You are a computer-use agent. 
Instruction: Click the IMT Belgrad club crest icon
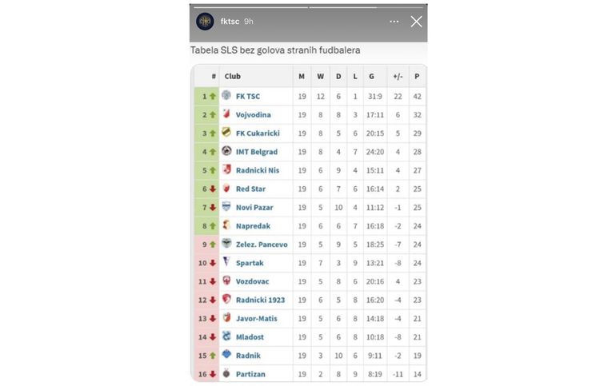click(226, 150)
